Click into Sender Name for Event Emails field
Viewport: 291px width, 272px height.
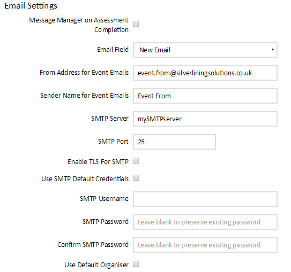[x=205, y=96]
